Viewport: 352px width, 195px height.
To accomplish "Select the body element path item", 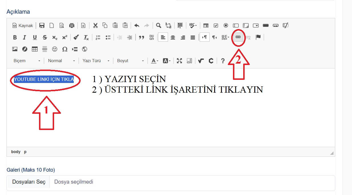I will click(x=16, y=152).
